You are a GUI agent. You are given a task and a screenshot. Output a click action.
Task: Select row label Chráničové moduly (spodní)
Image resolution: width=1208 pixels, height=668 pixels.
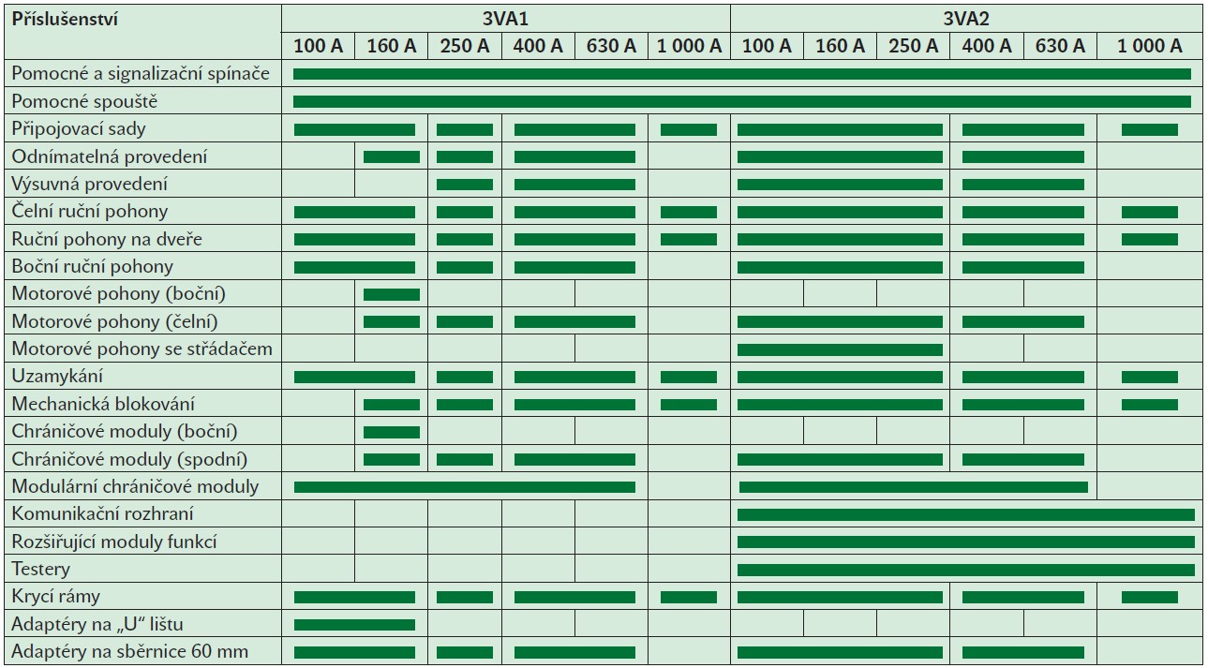pyautogui.click(x=130, y=459)
